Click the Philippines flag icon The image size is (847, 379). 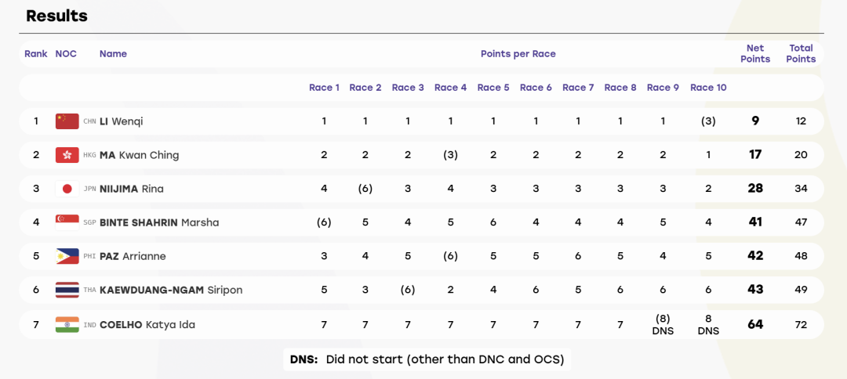pyautogui.click(x=67, y=256)
